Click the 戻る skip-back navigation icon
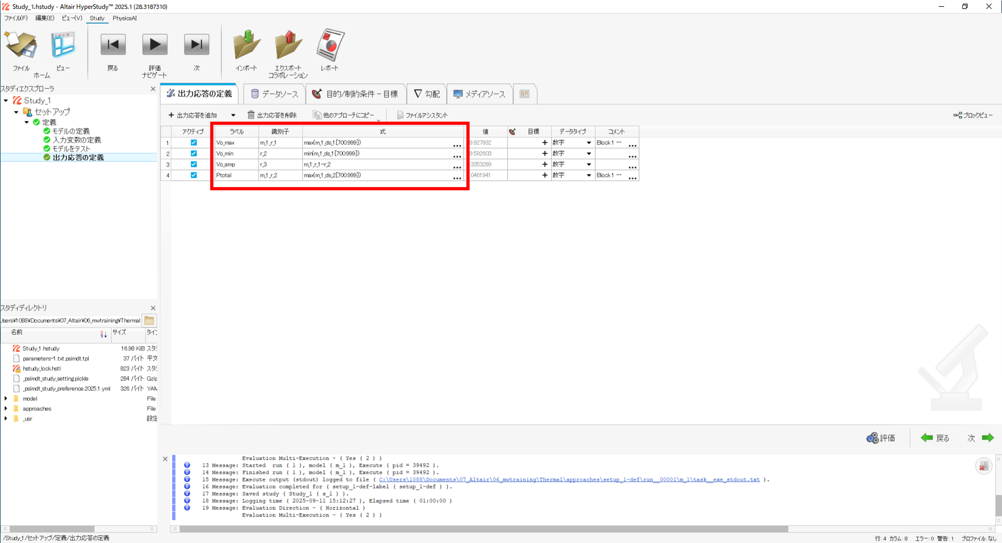The width and height of the screenshot is (1002, 543). click(x=113, y=45)
